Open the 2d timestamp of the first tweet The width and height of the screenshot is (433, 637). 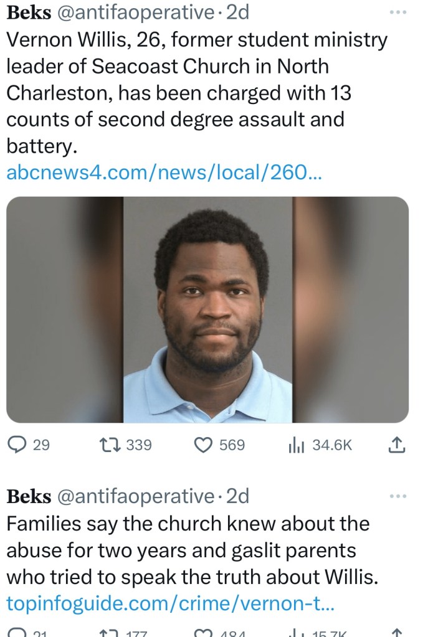tap(237, 12)
